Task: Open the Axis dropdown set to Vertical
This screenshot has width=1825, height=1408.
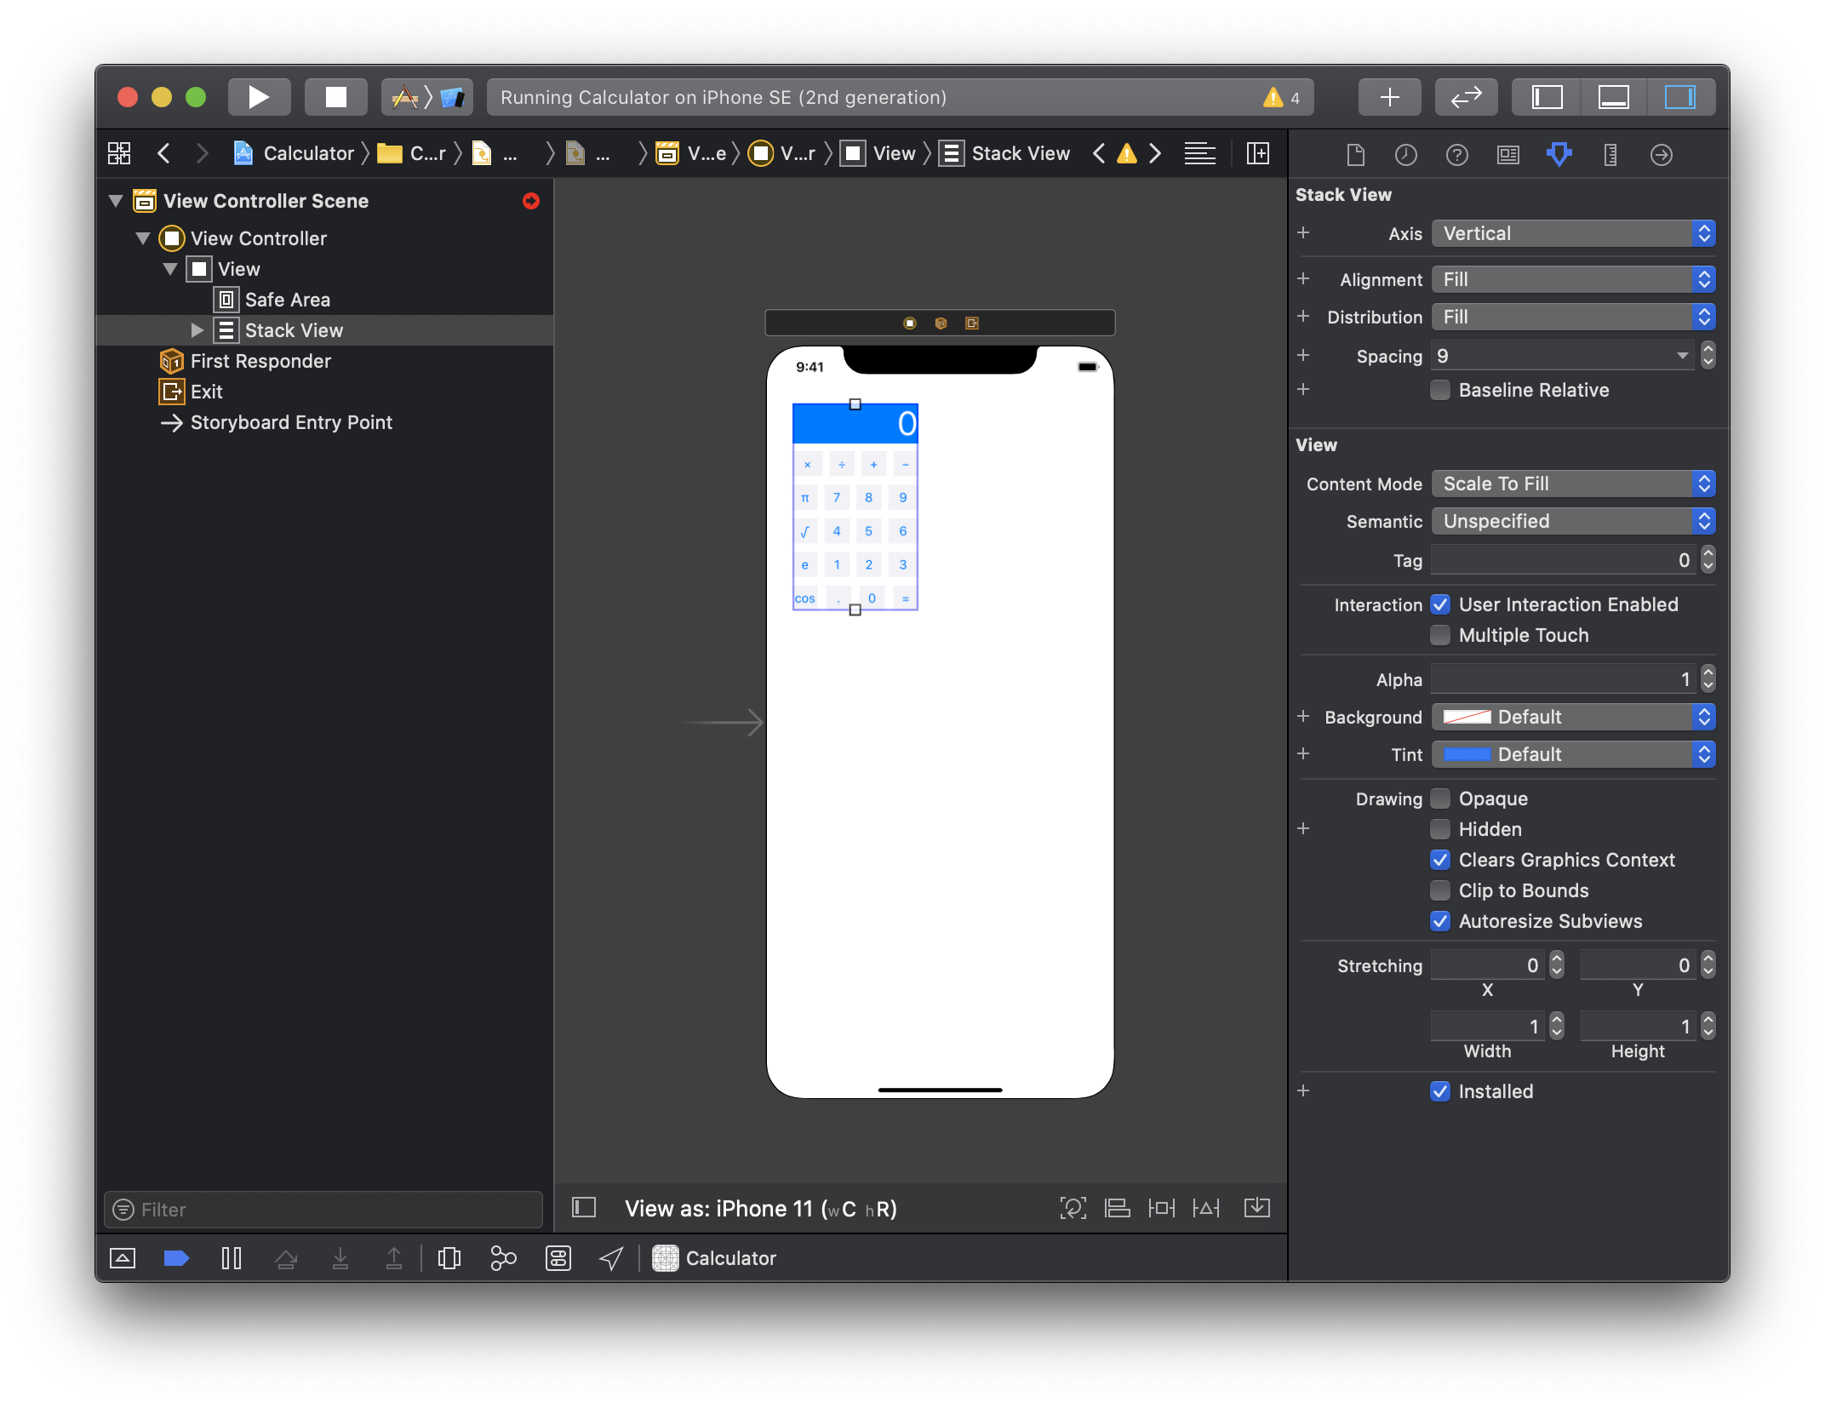Action: point(1572,233)
